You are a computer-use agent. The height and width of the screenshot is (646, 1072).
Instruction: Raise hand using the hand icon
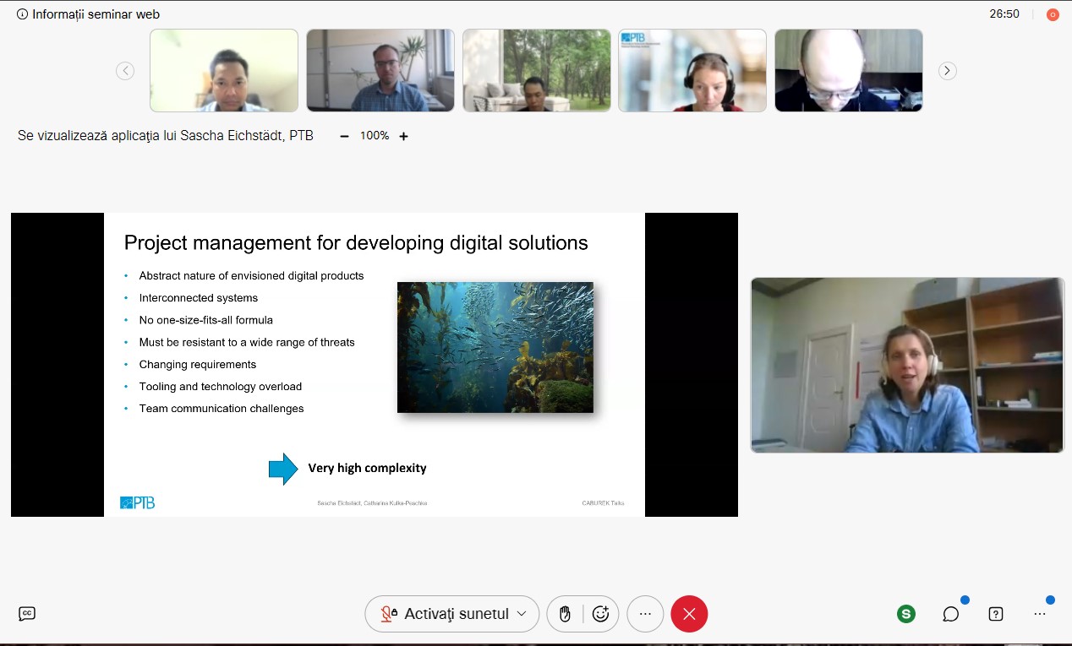pyautogui.click(x=565, y=614)
